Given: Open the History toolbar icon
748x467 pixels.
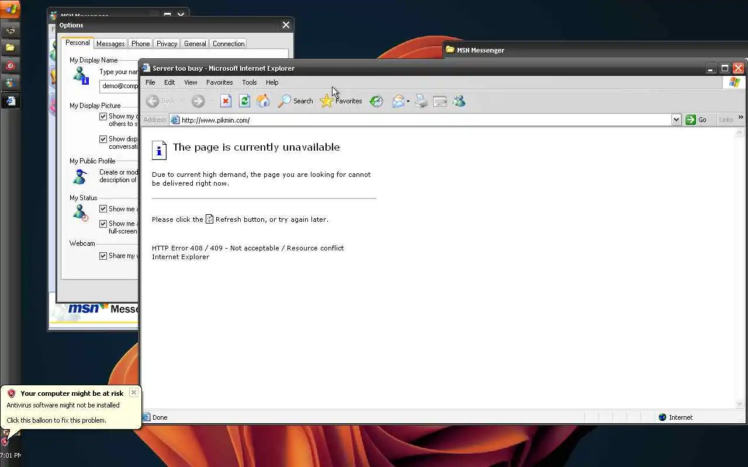Looking at the screenshot, I should point(376,101).
